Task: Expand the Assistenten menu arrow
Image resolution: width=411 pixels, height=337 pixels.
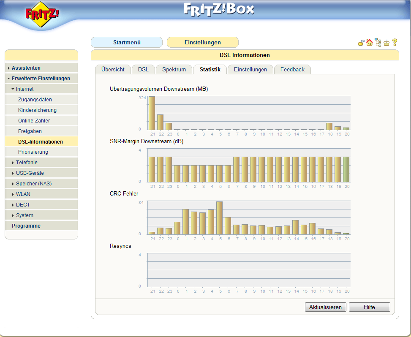Action: click(8, 68)
